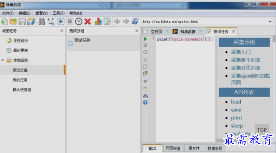Select the 我的任务 group item

click(x=20, y=80)
